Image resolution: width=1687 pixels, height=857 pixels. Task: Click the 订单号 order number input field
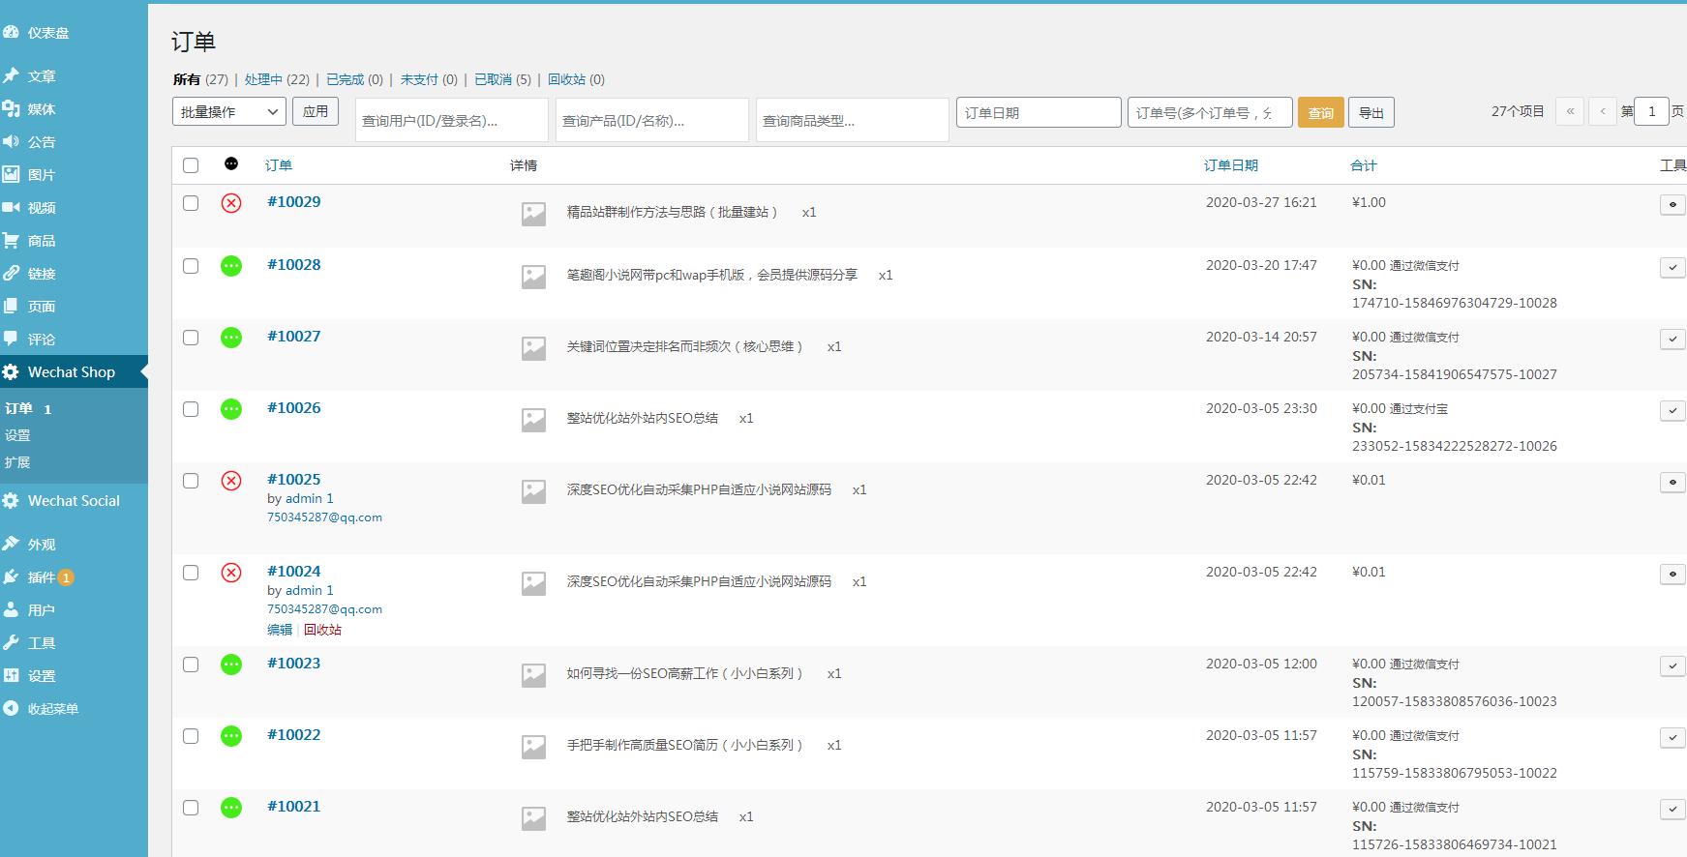[1210, 112]
